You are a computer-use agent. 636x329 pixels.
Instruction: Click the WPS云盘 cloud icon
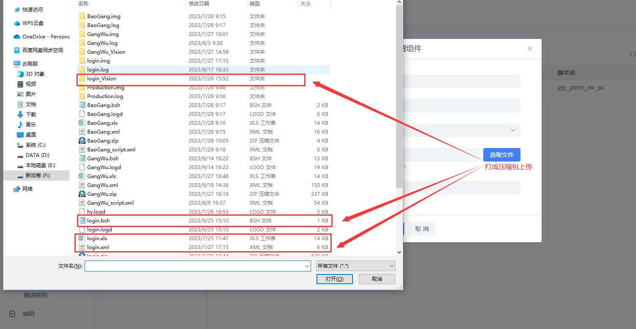click(17, 23)
